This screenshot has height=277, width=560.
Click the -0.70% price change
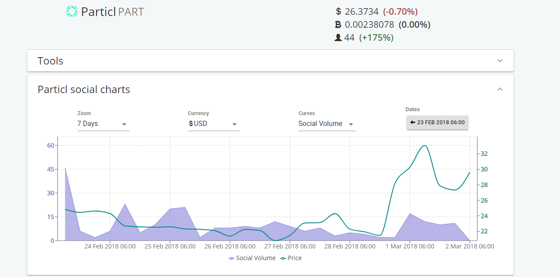pyautogui.click(x=400, y=12)
